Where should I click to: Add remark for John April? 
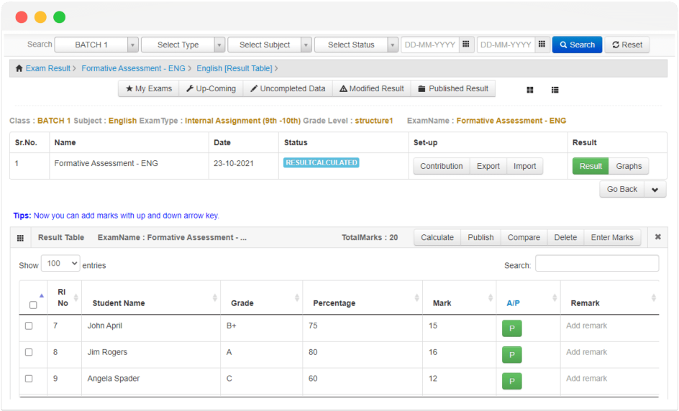click(586, 325)
